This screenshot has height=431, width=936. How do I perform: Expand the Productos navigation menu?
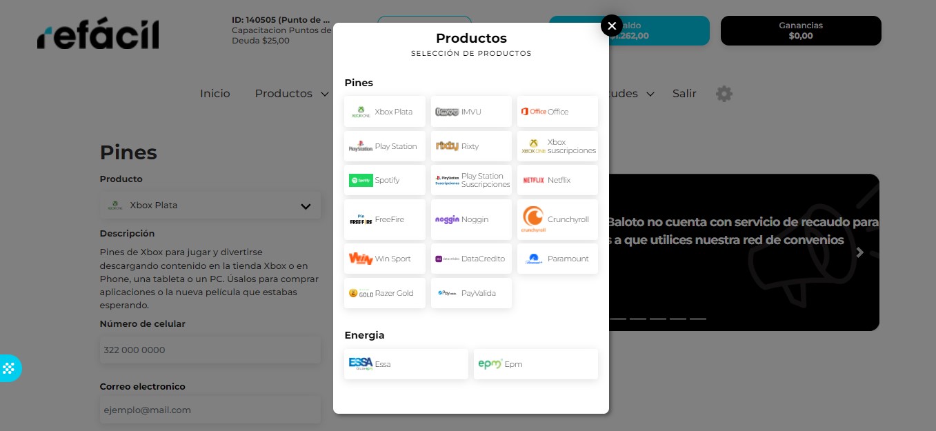[292, 94]
